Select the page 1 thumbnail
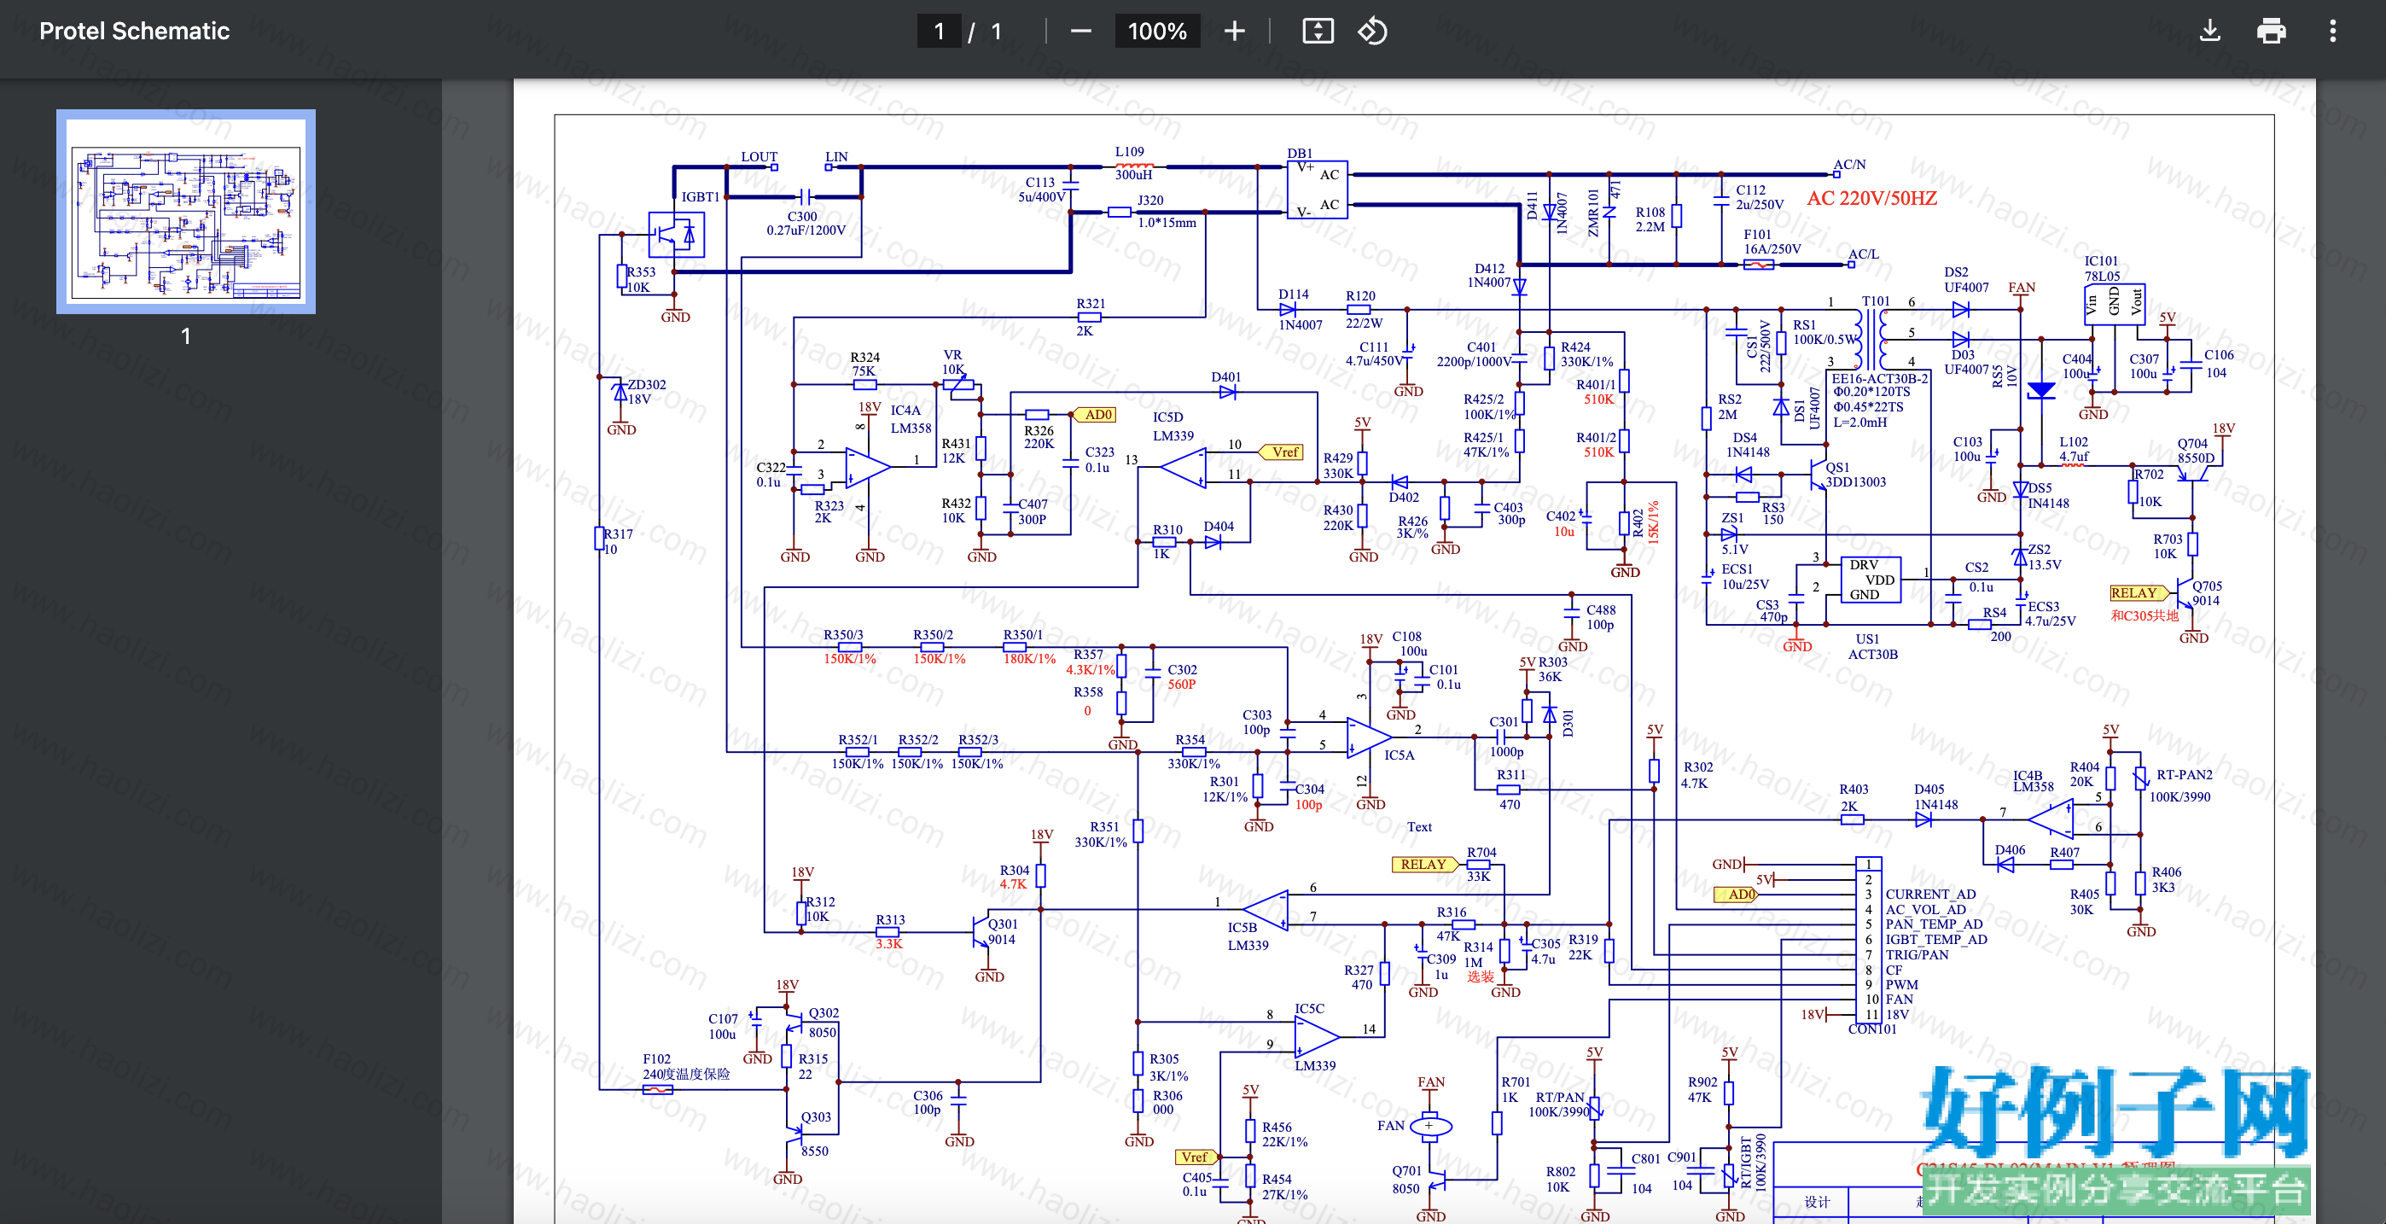 (x=186, y=213)
